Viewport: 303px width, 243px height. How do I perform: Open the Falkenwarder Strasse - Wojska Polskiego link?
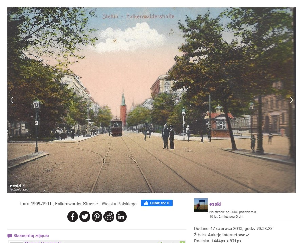click(x=96, y=204)
